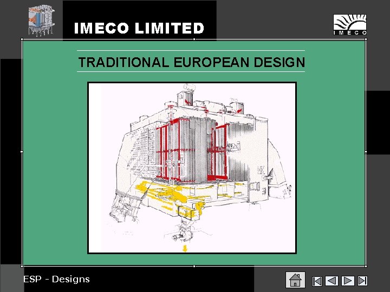Click the ESP - Designs footer label

tap(56, 279)
